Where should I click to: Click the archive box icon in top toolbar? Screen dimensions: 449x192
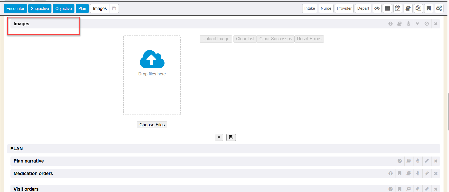[x=387, y=8]
